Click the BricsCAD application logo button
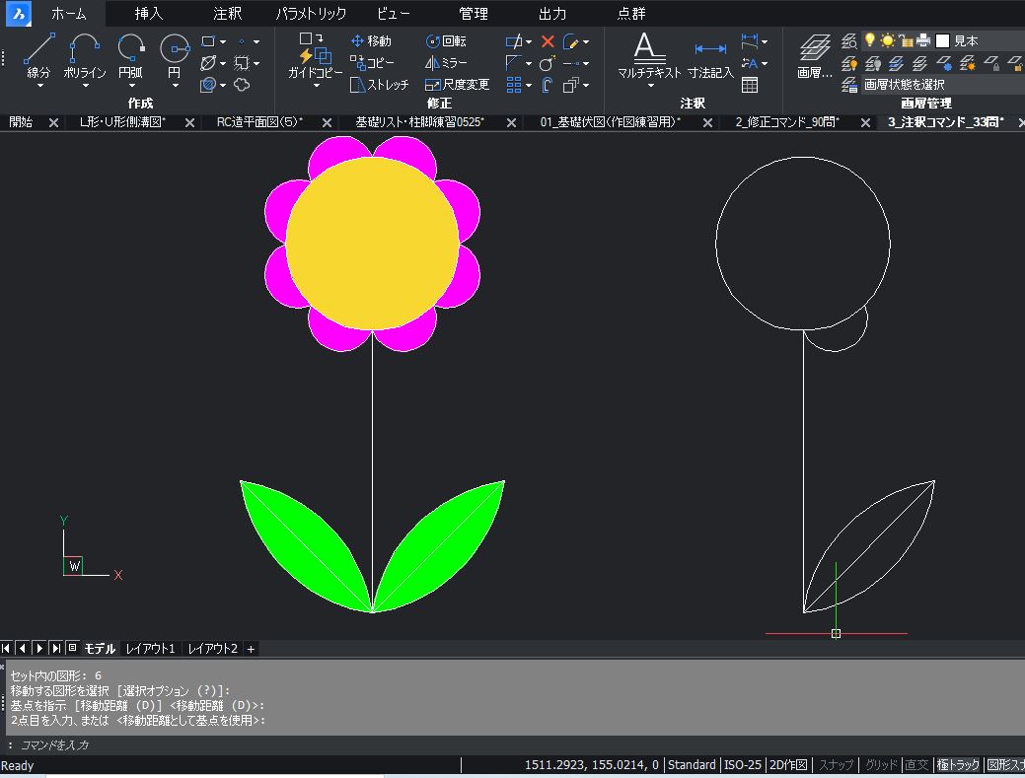This screenshot has height=778, width=1025. [19, 13]
